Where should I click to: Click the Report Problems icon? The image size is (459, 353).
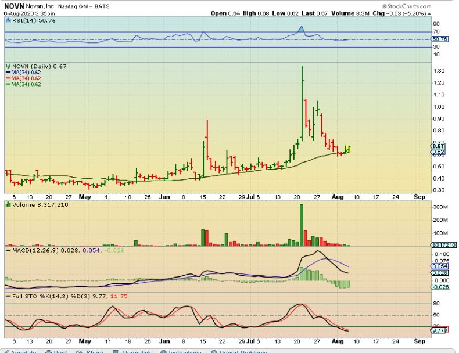click(214, 352)
